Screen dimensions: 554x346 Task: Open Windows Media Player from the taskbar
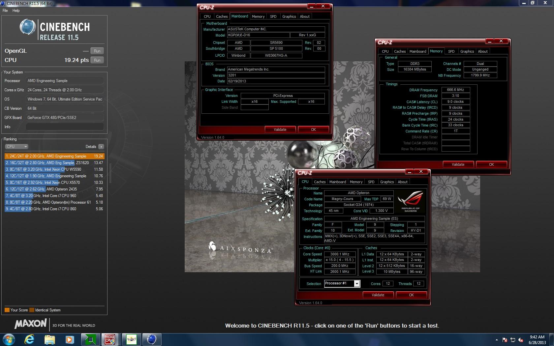tap(70, 339)
